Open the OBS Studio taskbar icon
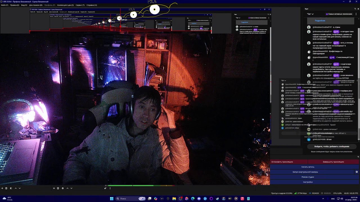 pyautogui.click(x=180, y=199)
